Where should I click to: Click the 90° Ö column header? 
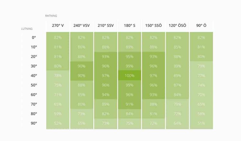[201, 25]
